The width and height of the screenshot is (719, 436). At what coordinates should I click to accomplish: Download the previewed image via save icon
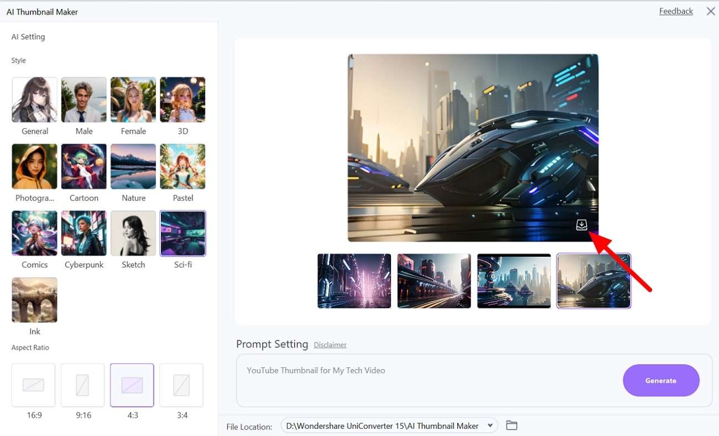pyautogui.click(x=581, y=225)
